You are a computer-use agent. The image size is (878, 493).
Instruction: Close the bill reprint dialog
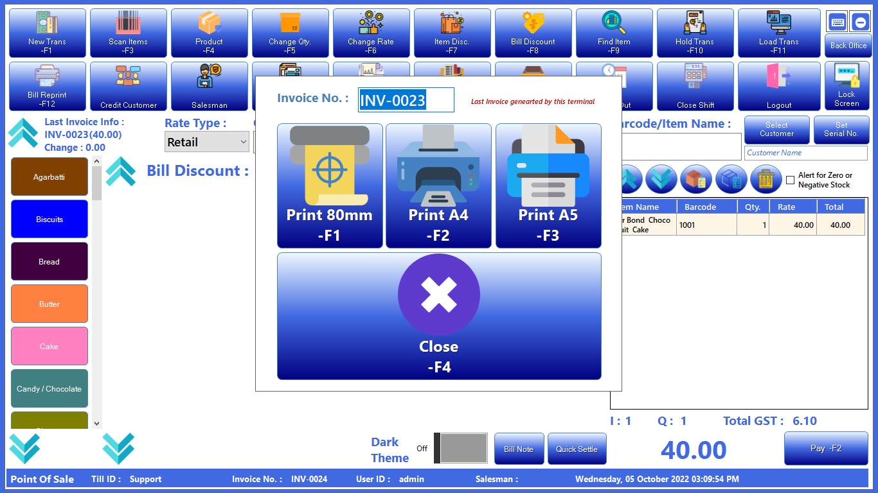click(439, 316)
